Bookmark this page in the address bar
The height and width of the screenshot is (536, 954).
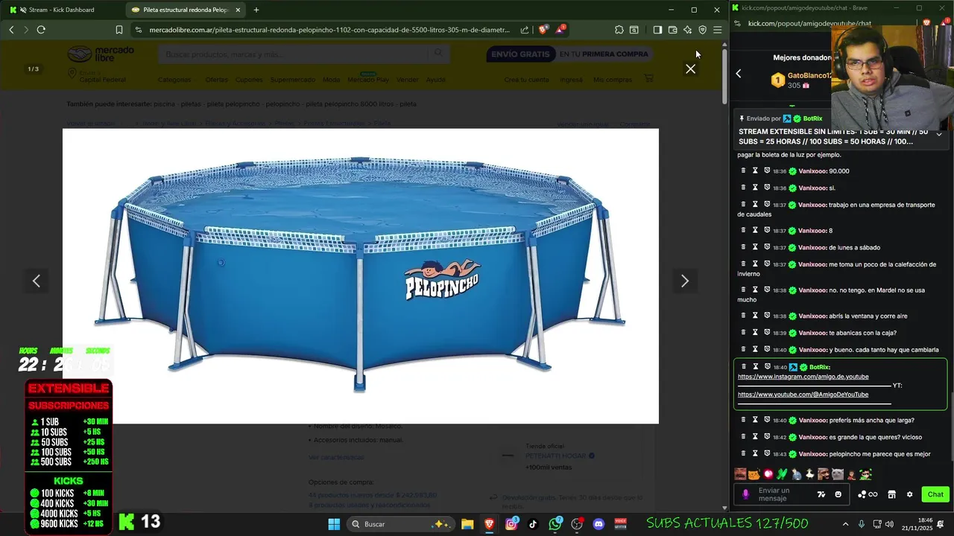click(x=119, y=30)
